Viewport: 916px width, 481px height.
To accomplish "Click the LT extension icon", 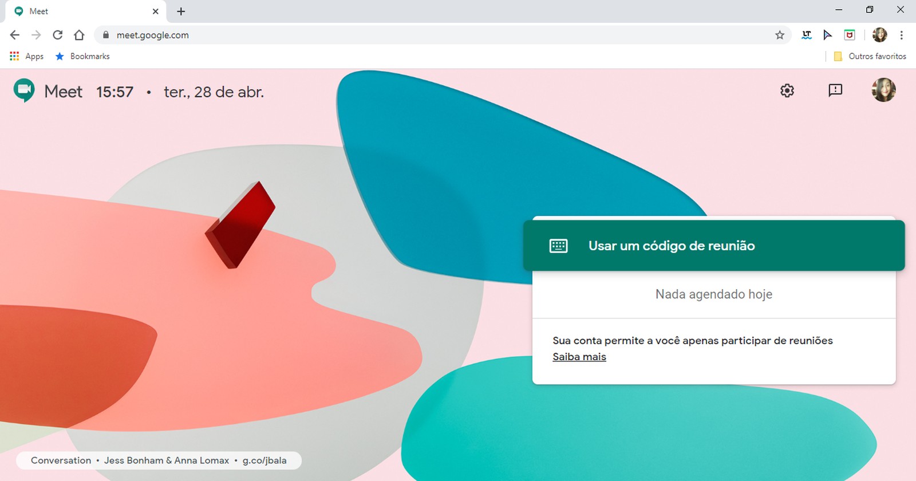I will click(807, 35).
